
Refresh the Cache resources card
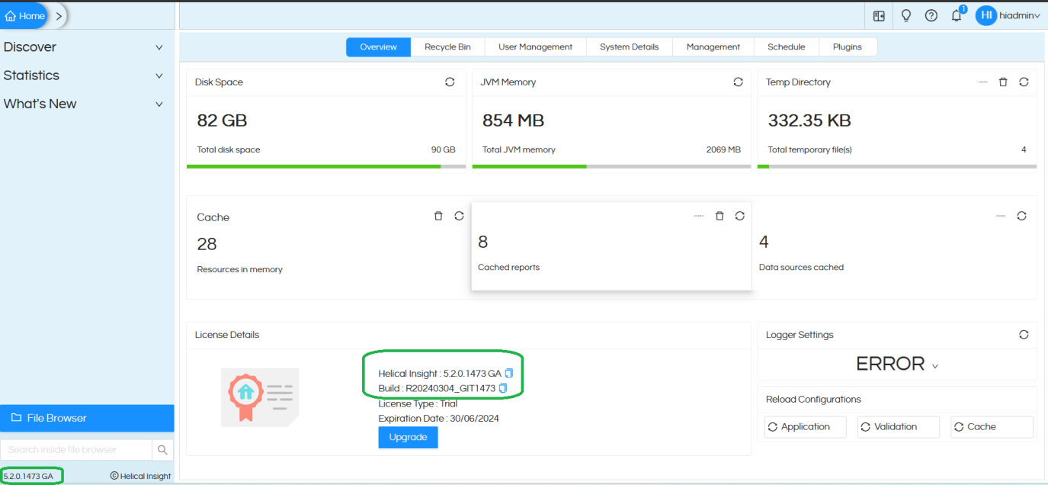[459, 217]
